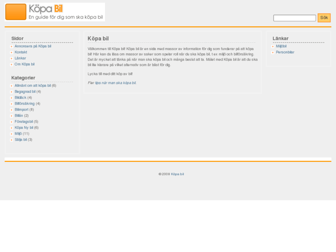Open the Bilimport category
This screenshot has width=336, height=252.
[x=21, y=110]
